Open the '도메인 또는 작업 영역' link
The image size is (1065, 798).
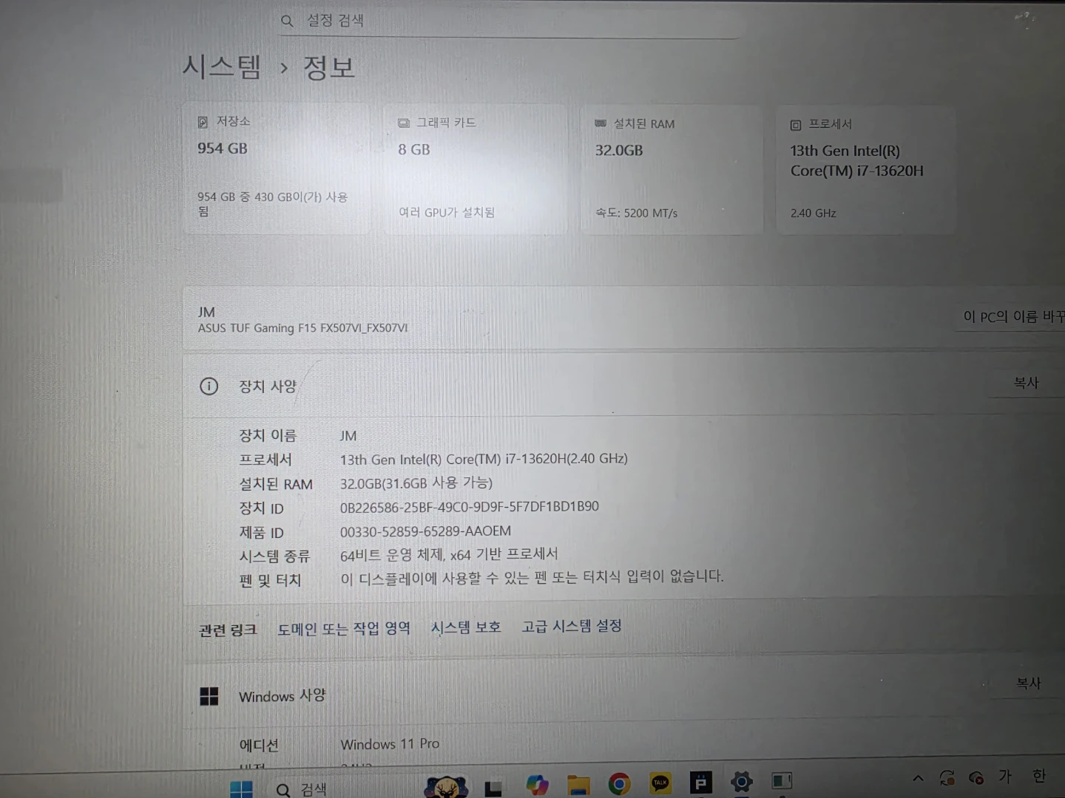tap(344, 629)
